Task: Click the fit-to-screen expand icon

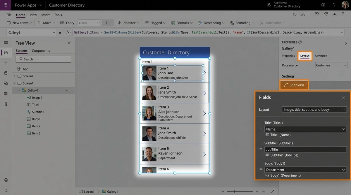Action: point(272,192)
